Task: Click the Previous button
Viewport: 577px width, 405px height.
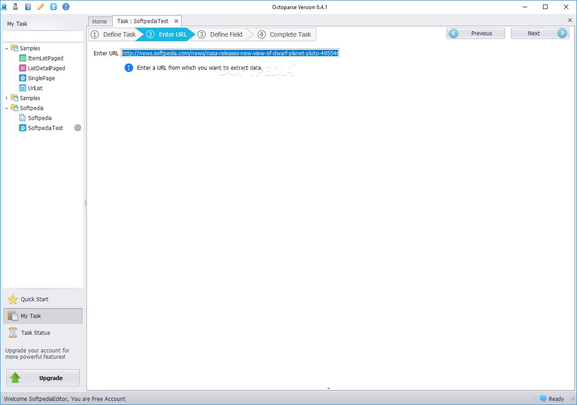Action: tap(476, 33)
